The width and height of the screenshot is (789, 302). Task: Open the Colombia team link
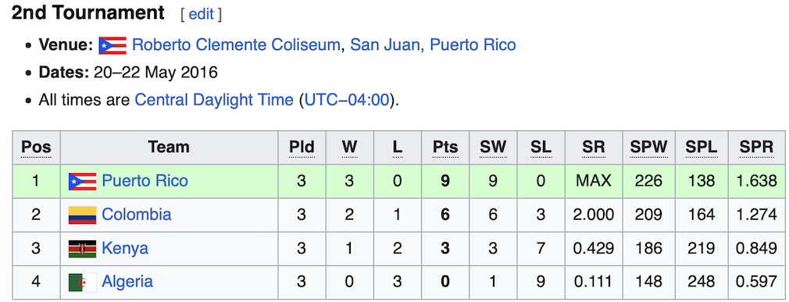coord(137,215)
